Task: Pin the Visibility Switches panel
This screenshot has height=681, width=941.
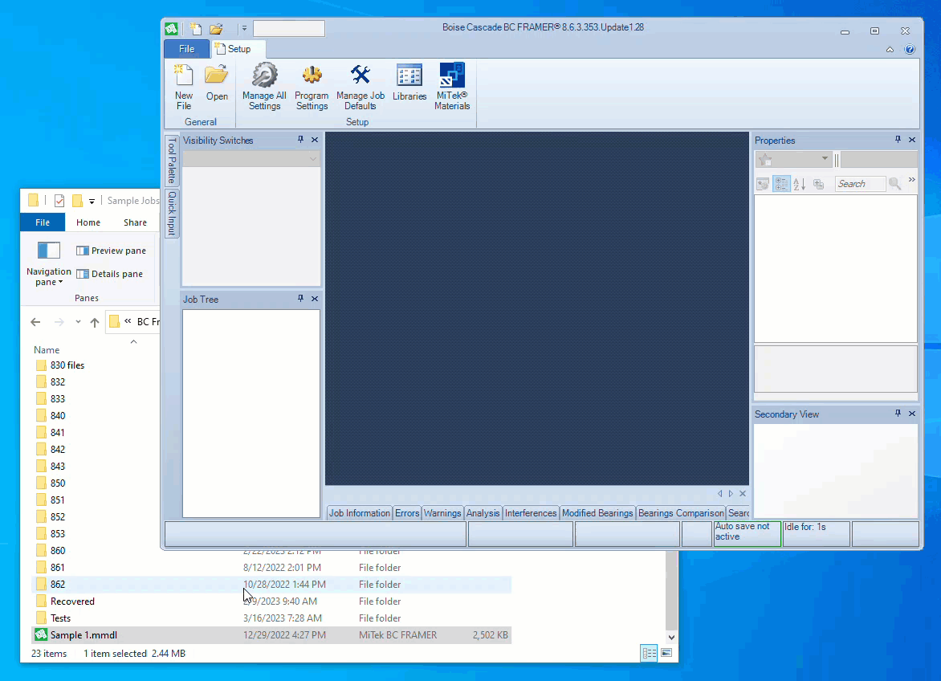Action: click(300, 139)
